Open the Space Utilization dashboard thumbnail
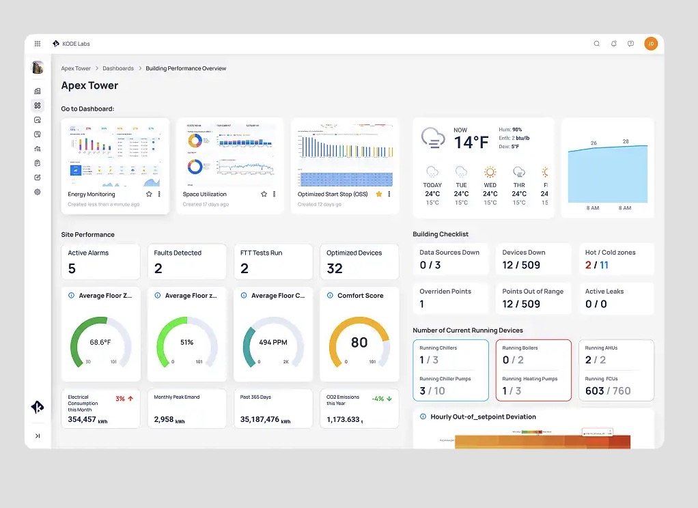698x508 pixels. [x=229, y=154]
